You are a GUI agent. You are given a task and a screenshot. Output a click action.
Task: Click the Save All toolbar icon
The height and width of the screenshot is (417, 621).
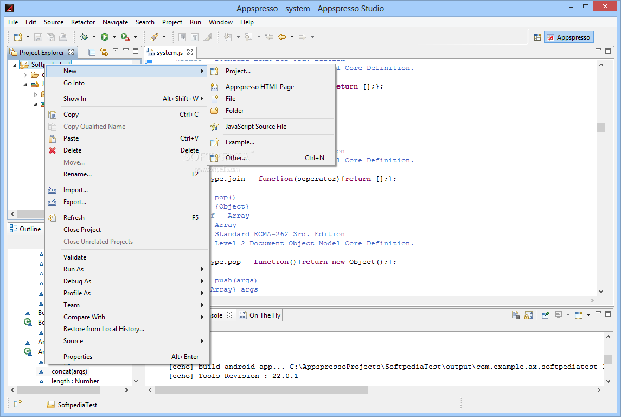[50, 37]
